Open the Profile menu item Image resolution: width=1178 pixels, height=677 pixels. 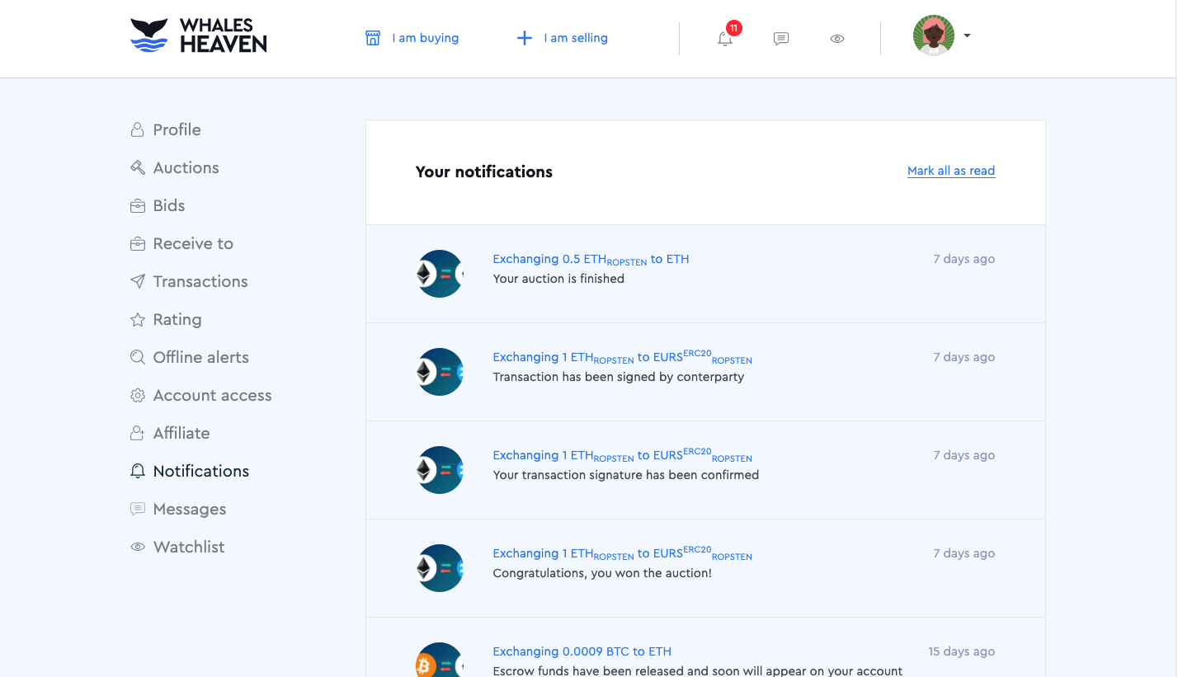(x=177, y=129)
